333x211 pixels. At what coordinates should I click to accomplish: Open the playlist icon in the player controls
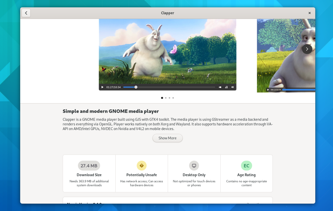220,87
